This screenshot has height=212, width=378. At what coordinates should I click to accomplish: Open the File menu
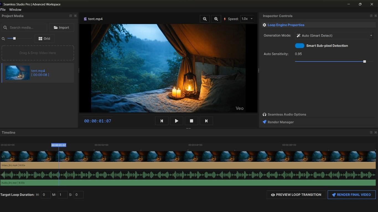pyautogui.click(x=3, y=9)
